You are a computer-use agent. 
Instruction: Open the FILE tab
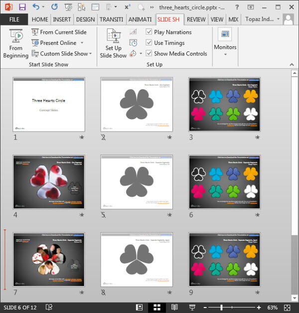tap(14, 19)
